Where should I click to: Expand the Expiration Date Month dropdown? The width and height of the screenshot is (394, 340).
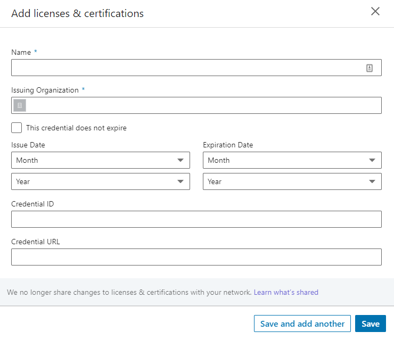(292, 160)
